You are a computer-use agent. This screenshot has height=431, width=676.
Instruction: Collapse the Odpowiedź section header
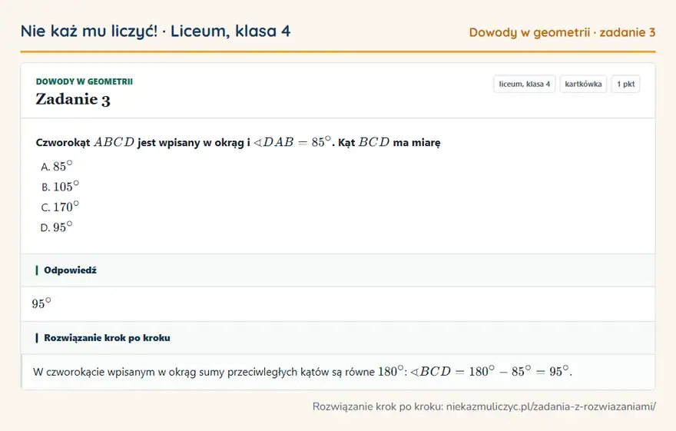(x=338, y=270)
